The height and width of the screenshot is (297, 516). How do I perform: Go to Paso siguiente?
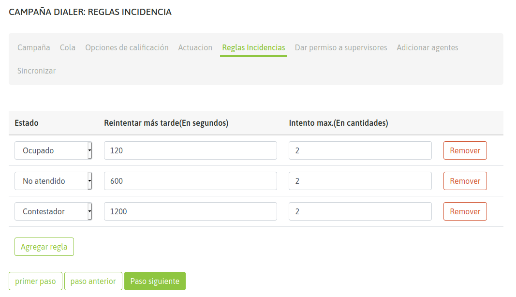point(155,281)
